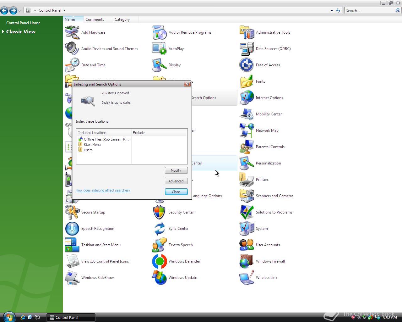Click the Search input field
Viewport: 402px width, 322px height.
pyautogui.click(x=370, y=10)
